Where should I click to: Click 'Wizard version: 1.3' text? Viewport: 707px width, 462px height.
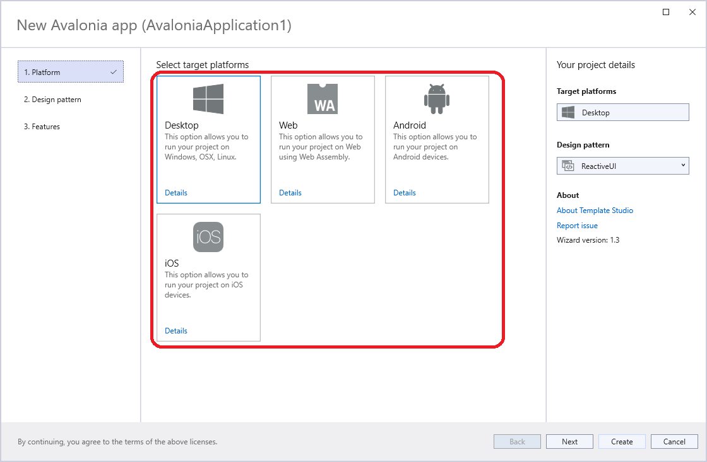pyautogui.click(x=588, y=240)
